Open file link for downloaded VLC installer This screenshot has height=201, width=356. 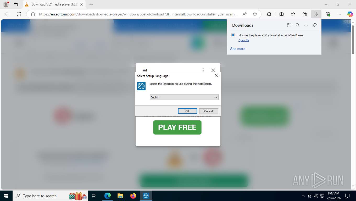[244, 40]
